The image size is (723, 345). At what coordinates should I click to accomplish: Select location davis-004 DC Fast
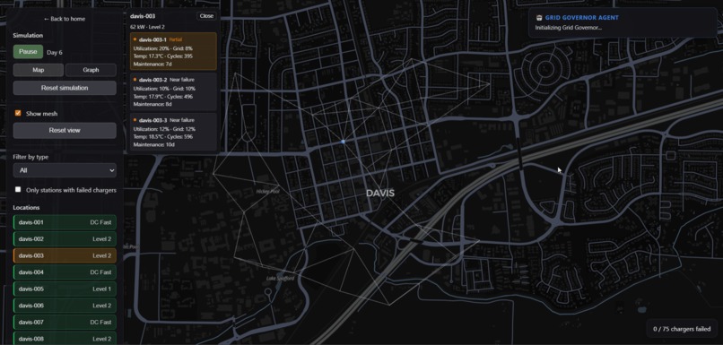[x=65, y=272]
